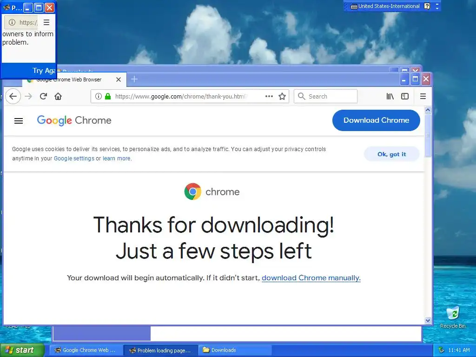Click the page scrollbar down arrow
Screen dimensions: 476x357
[x=428, y=321]
